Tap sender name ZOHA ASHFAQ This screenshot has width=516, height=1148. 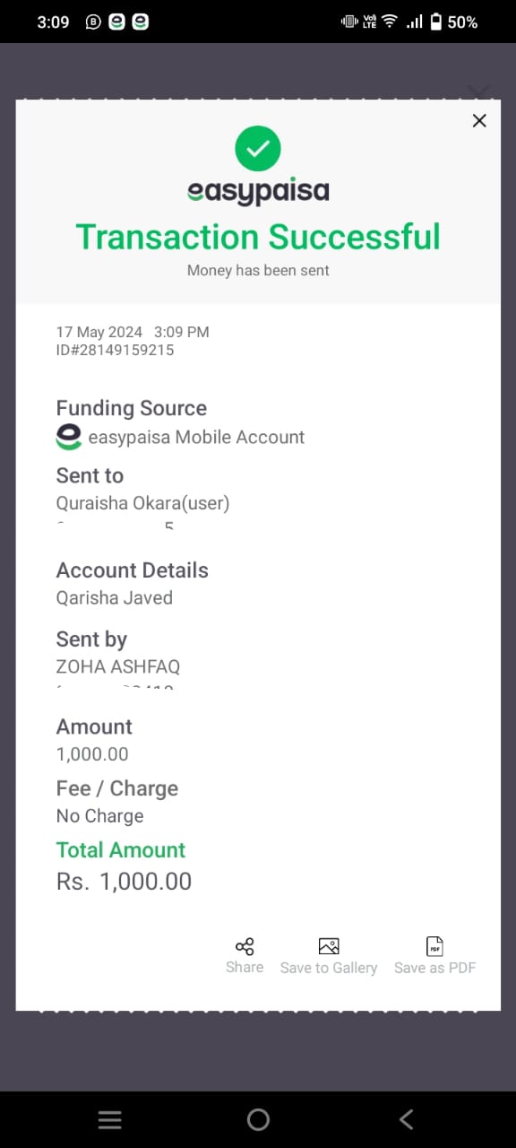click(118, 666)
